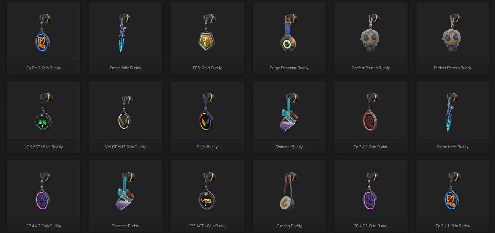Open the Smite Knife Buddy card in the top row
This screenshot has height=233, width=495.
[125, 38]
